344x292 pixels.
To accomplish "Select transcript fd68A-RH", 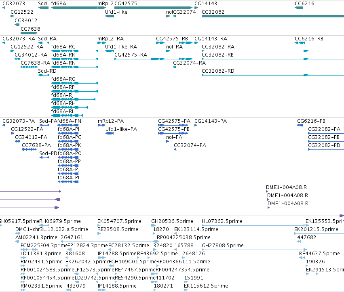I will coord(70,107).
